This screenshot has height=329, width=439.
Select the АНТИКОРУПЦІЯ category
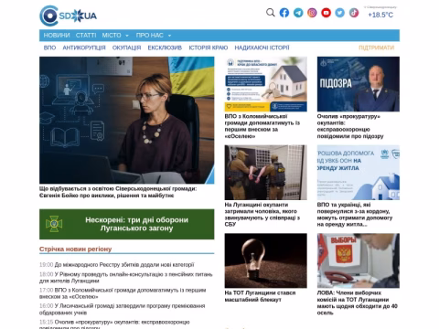click(84, 48)
